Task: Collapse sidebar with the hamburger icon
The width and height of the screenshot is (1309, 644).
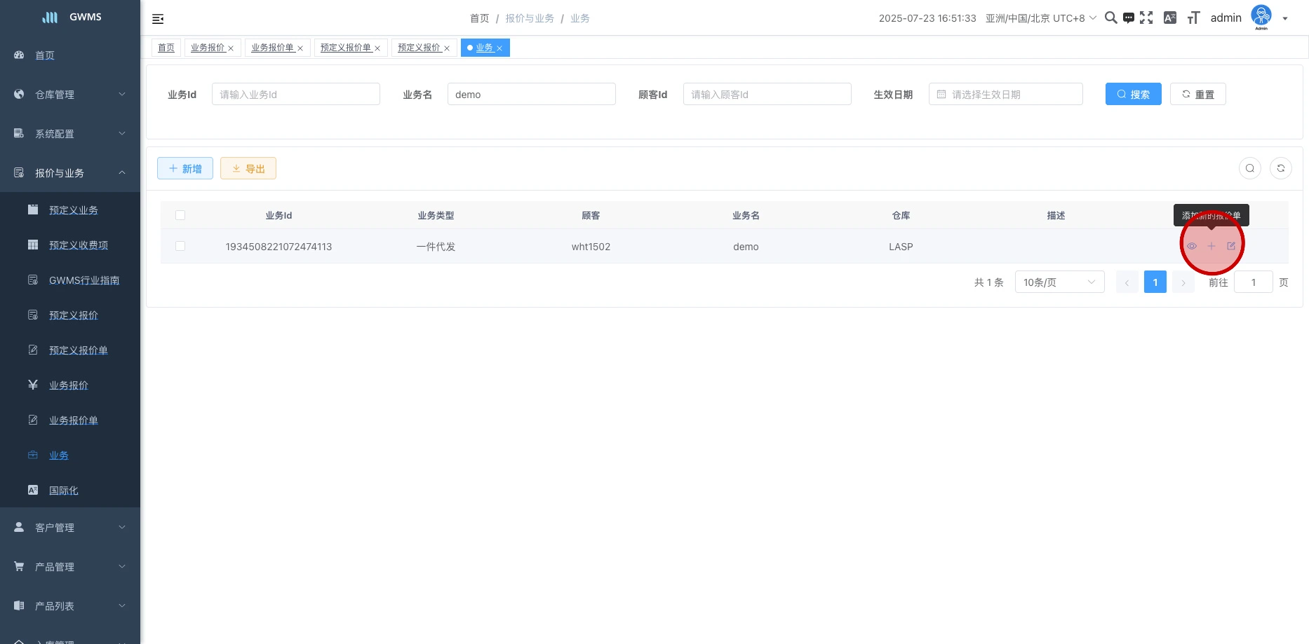Action: point(158,19)
